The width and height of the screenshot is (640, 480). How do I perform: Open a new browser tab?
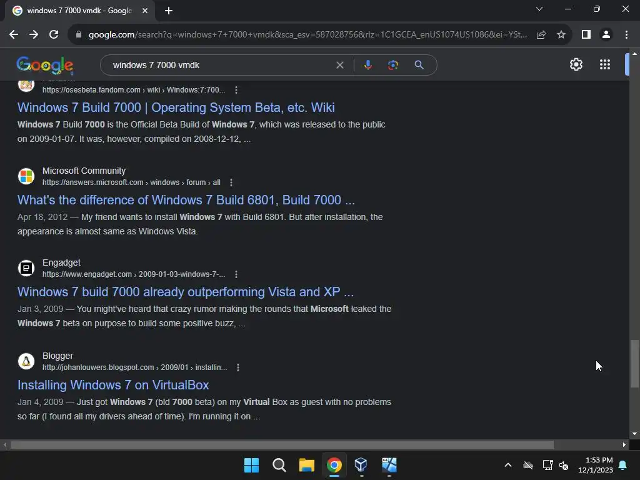click(169, 11)
